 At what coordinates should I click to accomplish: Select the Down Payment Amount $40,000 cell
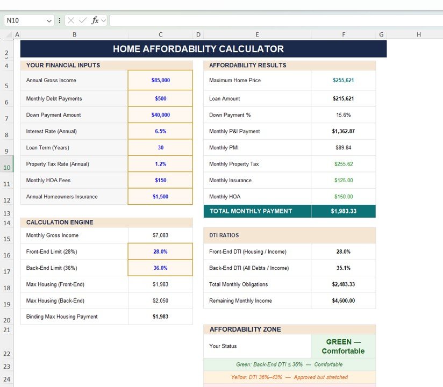(160, 115)
